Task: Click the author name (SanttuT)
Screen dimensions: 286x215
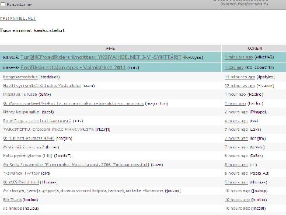Action: pos(62,156)
